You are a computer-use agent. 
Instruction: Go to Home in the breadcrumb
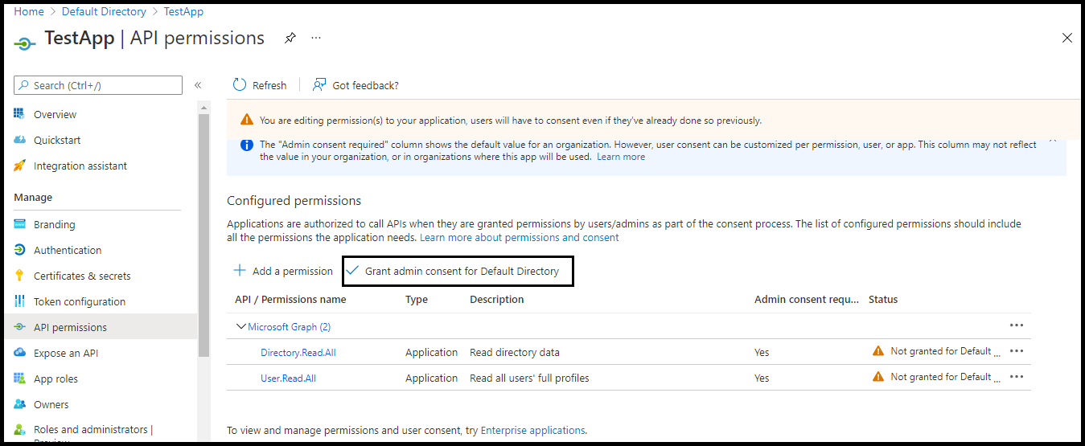(29, 11)
